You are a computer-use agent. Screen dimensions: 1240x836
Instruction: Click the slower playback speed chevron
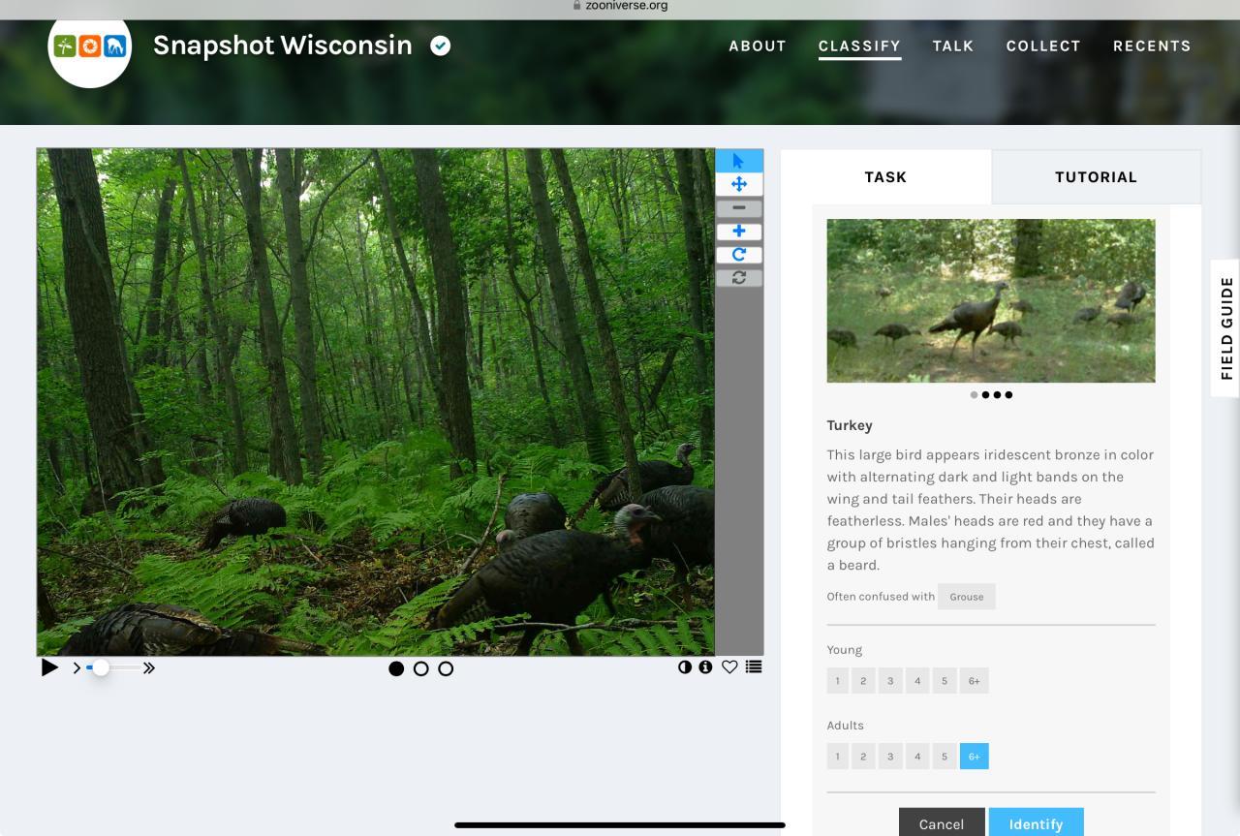[x=77, y=667]
